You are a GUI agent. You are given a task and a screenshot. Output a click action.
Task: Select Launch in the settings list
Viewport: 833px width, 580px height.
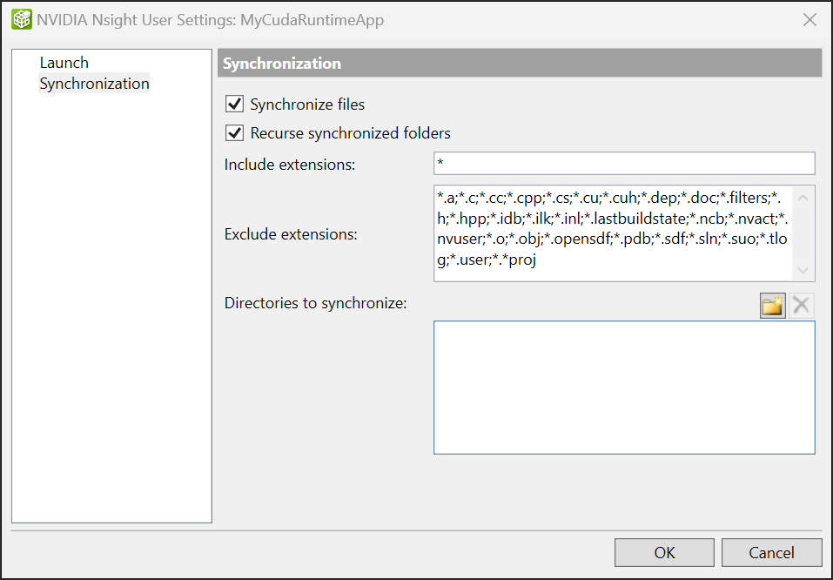pos(64,63)
